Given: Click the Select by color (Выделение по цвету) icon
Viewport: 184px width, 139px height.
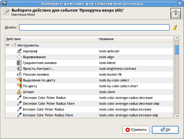Looking at the screenshot, I should pyautogui.click(x=19, y=80).
